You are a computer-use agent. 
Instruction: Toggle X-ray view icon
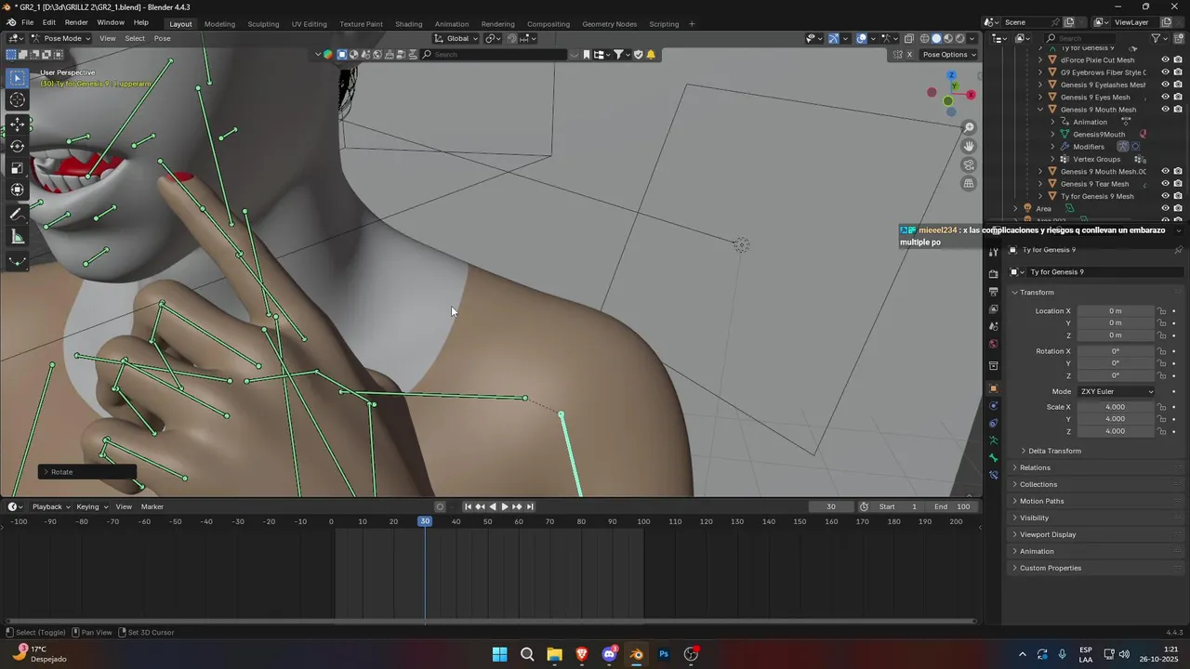click(908, 39)
